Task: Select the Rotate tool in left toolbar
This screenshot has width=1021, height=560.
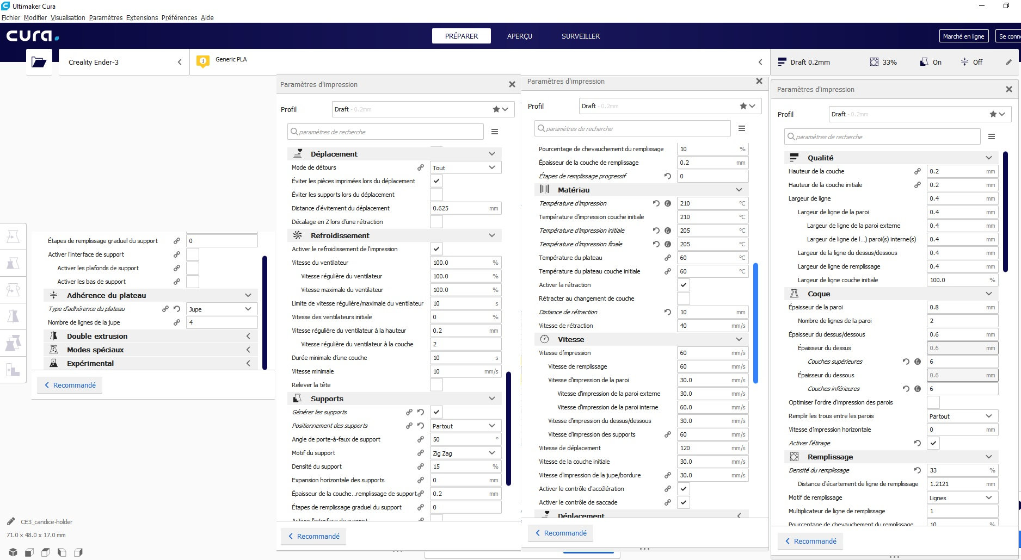Action: [13, 289]
